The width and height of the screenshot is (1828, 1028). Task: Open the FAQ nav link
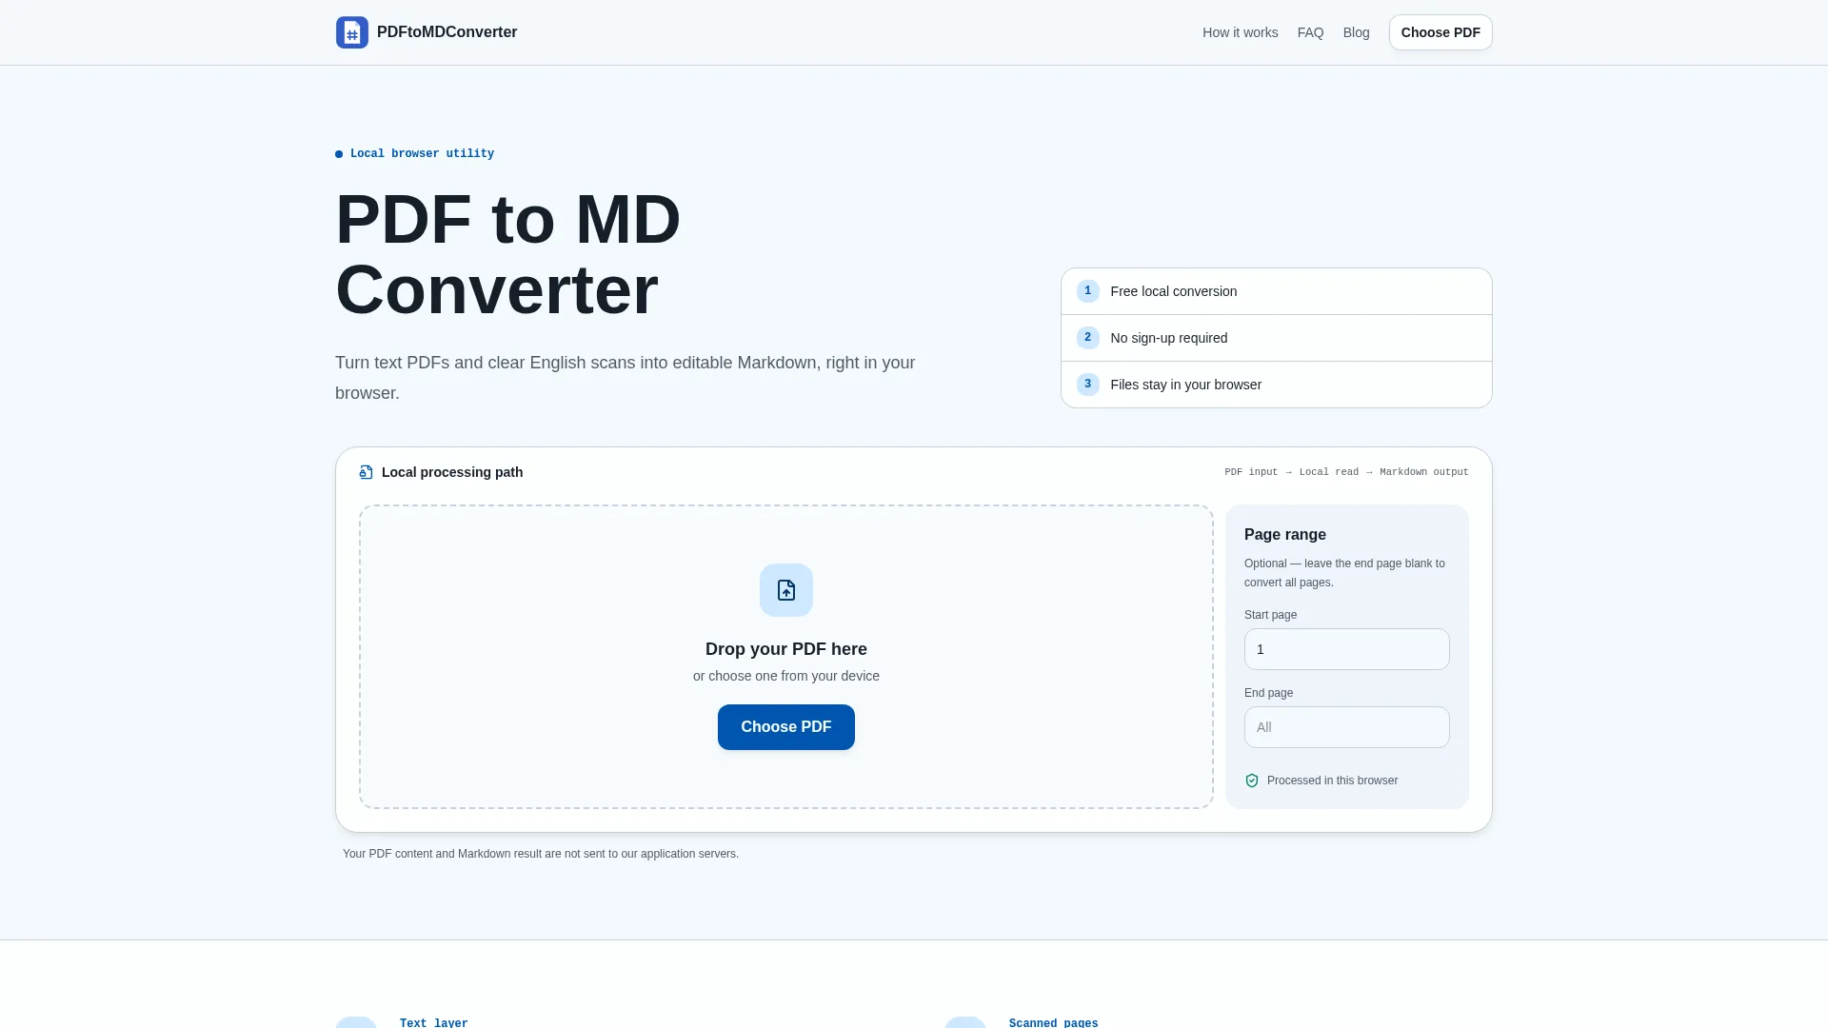[1310, 32]
